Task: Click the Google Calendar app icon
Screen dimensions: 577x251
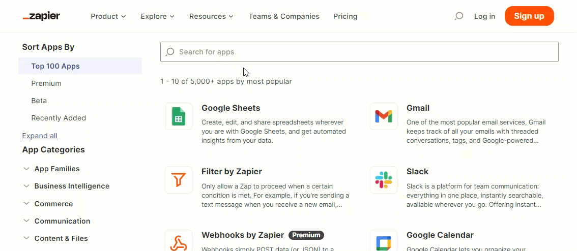Action: pyautogui.click(x=384, y=241)
